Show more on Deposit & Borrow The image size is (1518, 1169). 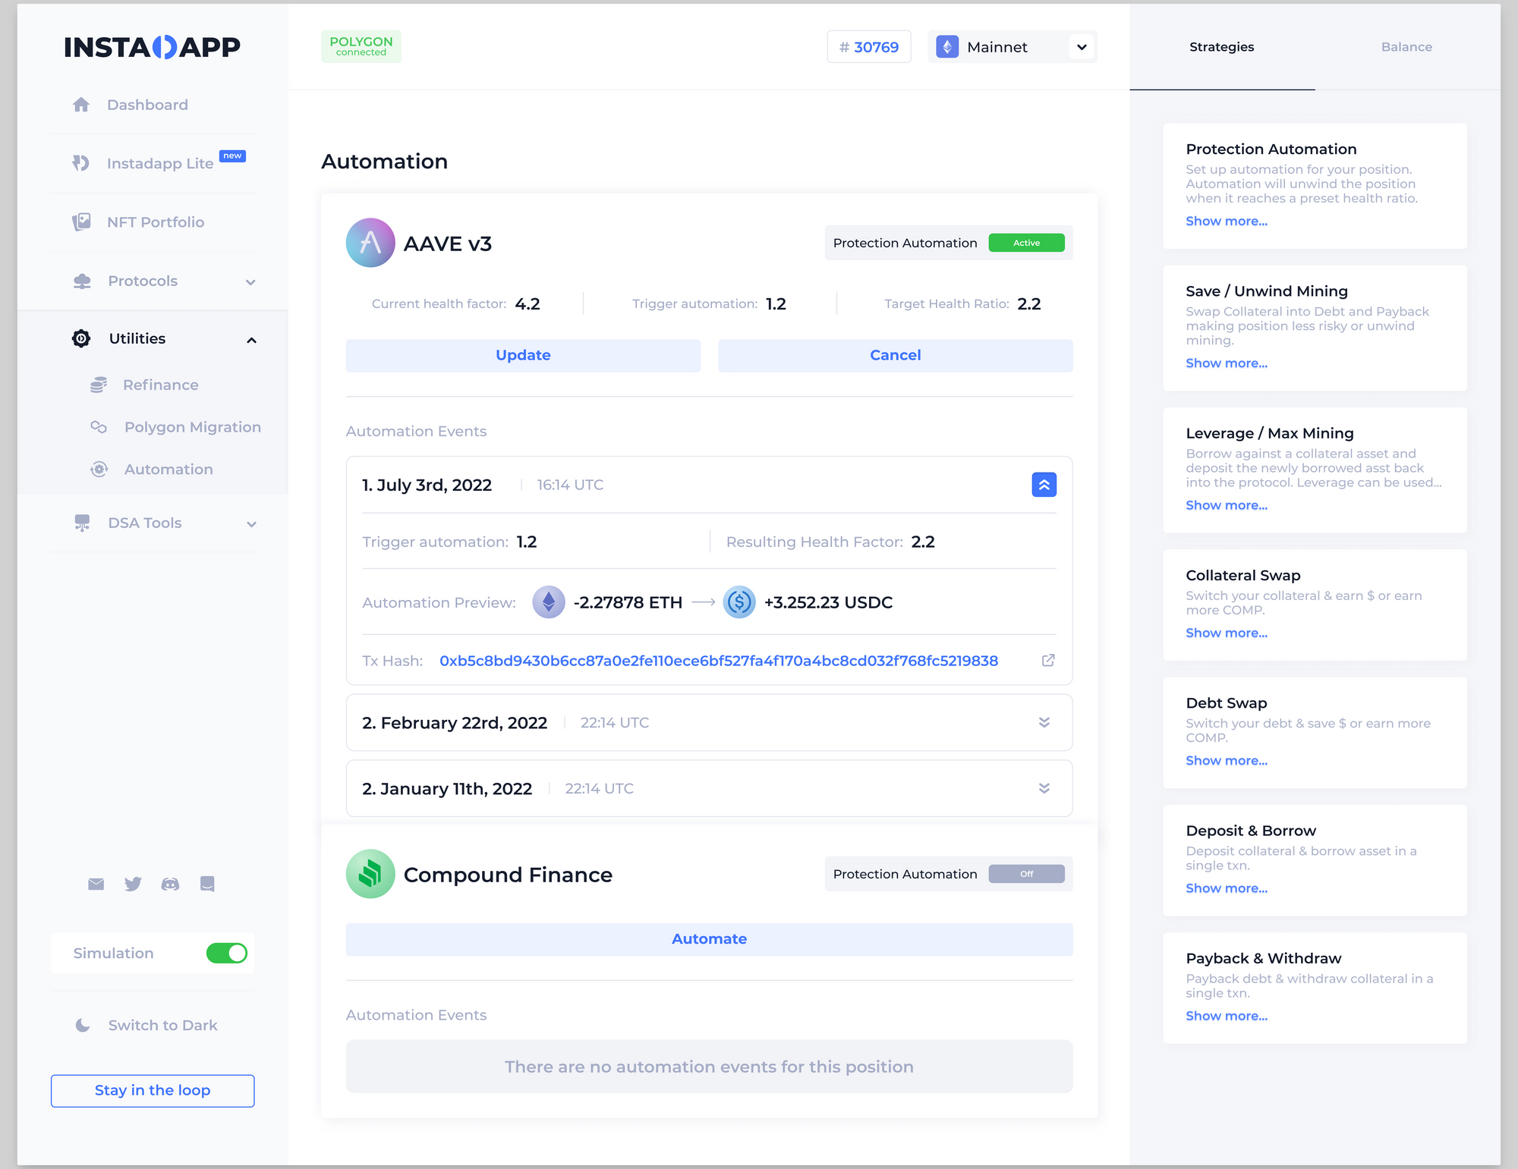pyautogui.click(x=1227, y=888)
